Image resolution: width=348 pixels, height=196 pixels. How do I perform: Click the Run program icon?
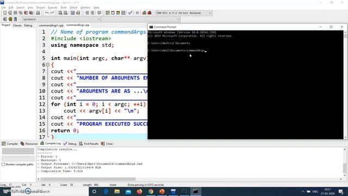pos(113,13)
